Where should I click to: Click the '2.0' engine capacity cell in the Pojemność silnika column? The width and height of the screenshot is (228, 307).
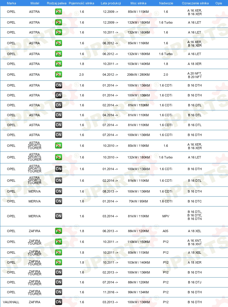point(82,75)
